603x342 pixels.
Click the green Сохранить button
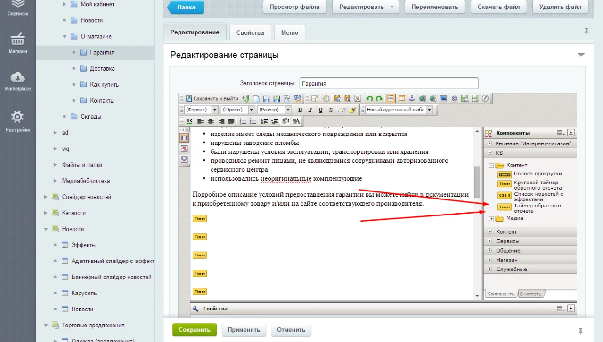pos(195,330)
